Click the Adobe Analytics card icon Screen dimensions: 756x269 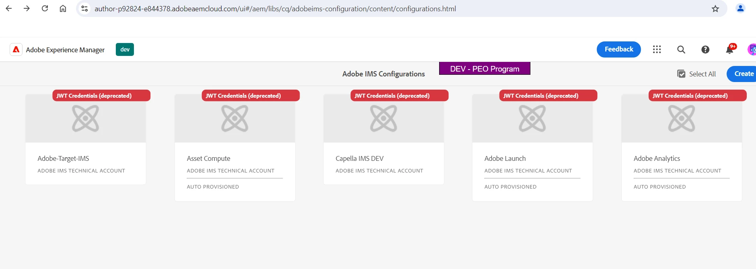(682, 119)
